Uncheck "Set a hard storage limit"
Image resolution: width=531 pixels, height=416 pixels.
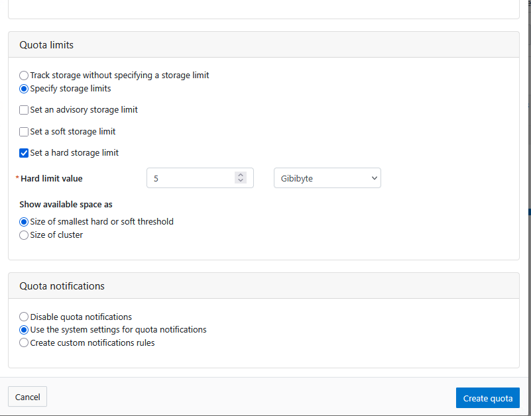[23, 152]
